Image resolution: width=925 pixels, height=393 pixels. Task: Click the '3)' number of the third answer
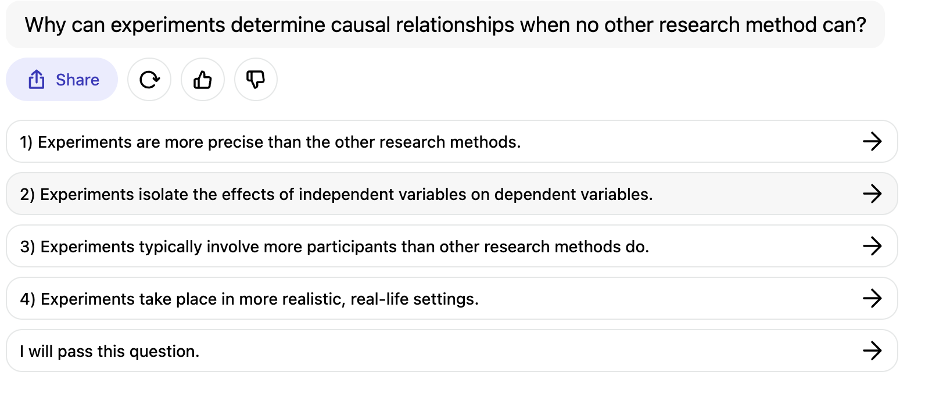pos(27,246)
